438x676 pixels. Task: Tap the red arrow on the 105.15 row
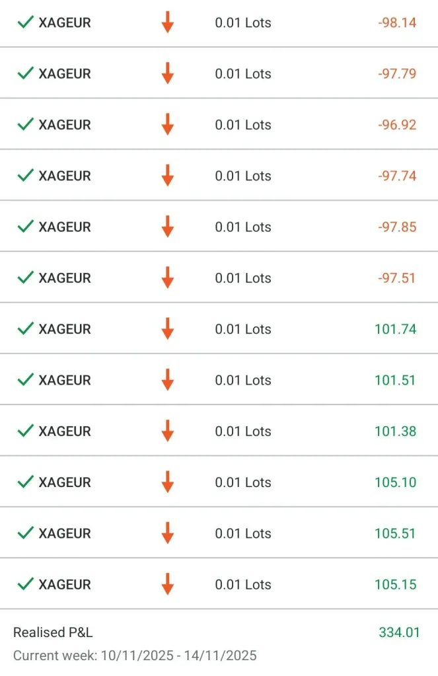point(167,584)
